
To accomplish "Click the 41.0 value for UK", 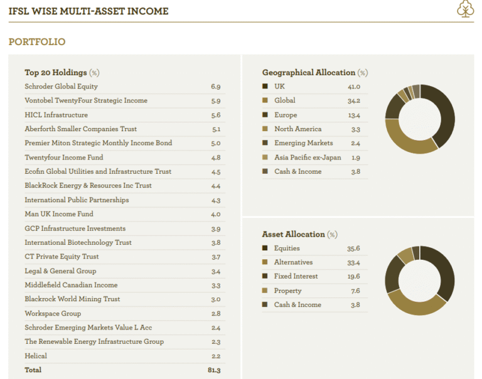I will [x=354, y=87].
